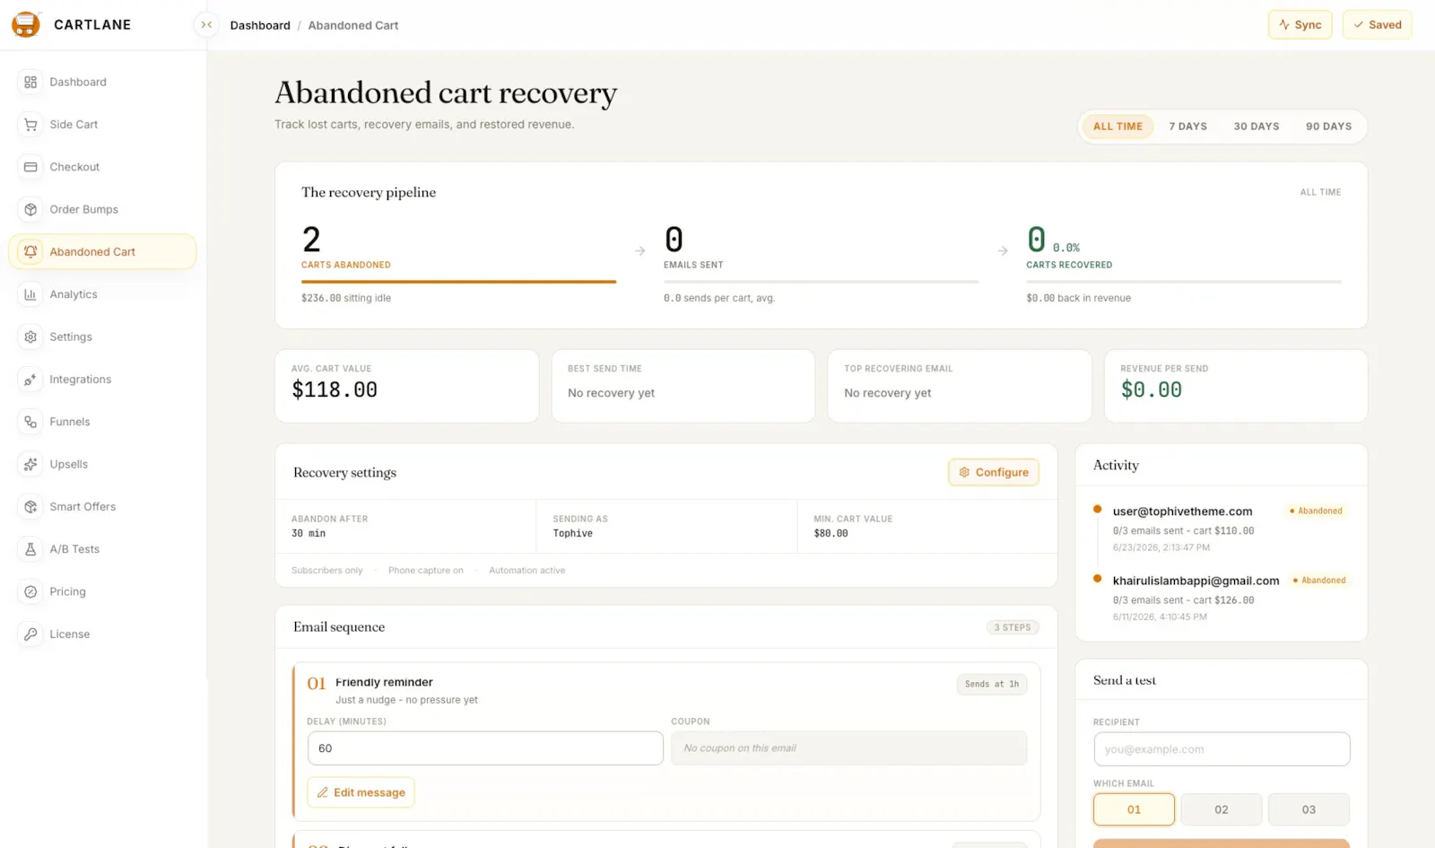Click the $0.00 back in revenue text
The image size is (1435, 848).
pyautogui.click(x=1078, y=298)
